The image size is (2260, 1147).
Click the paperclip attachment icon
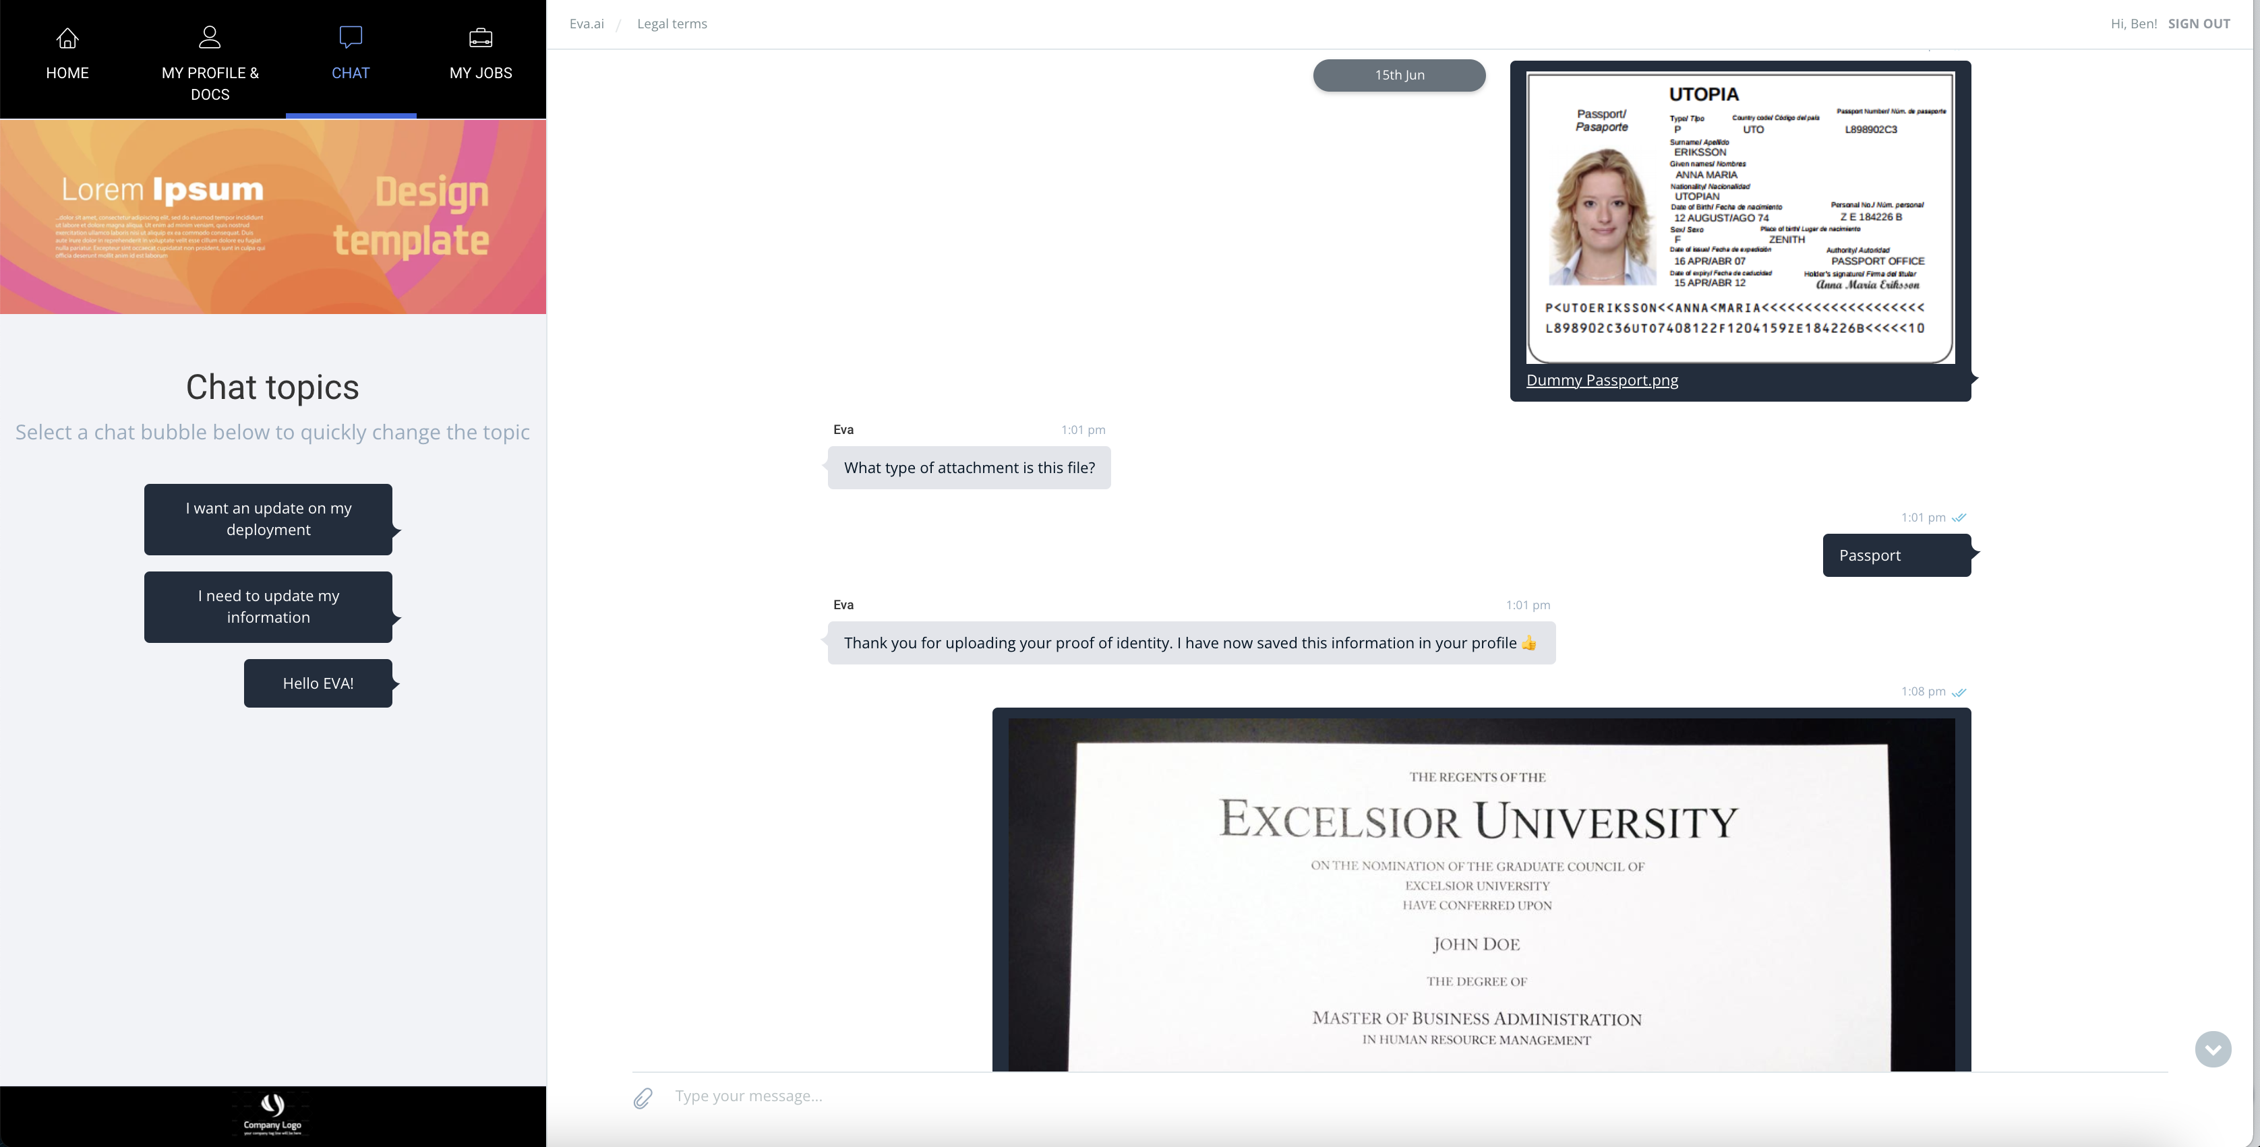pos(643,1097)
